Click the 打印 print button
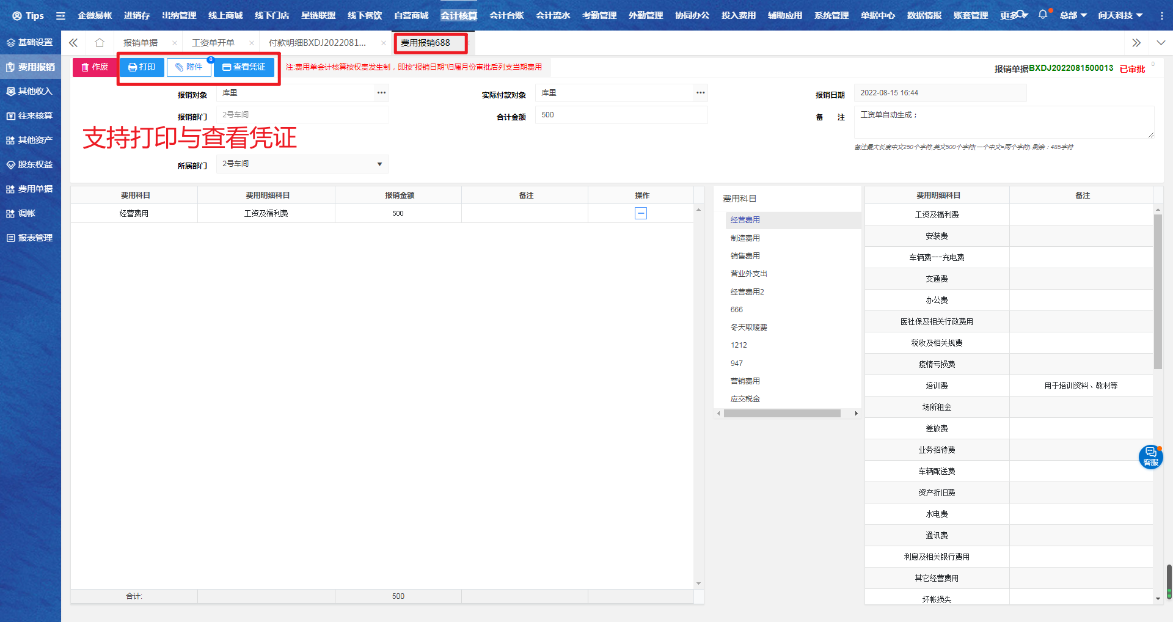The width and height of the screenshot is (1173, 622). click(142, 67)
